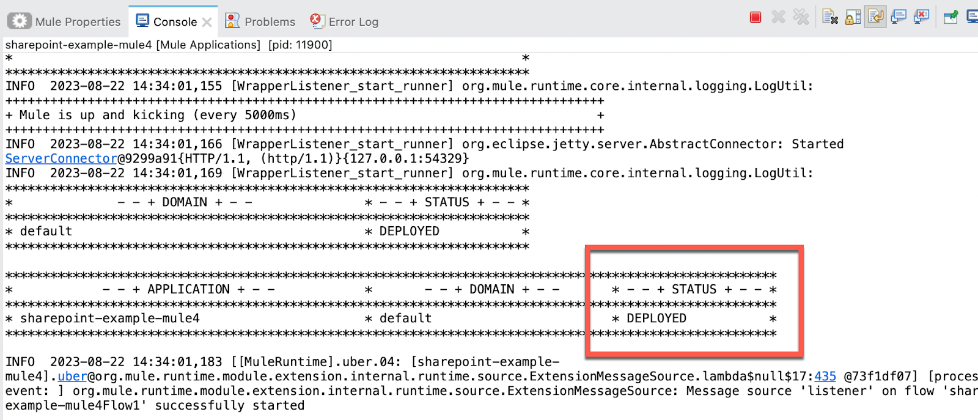Pin the current console
Image resolution: width=978 pixels, height=420 pixels.
tap(950, 17)
